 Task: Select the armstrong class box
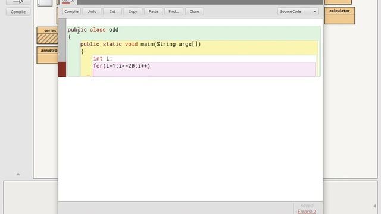(48, 55)
